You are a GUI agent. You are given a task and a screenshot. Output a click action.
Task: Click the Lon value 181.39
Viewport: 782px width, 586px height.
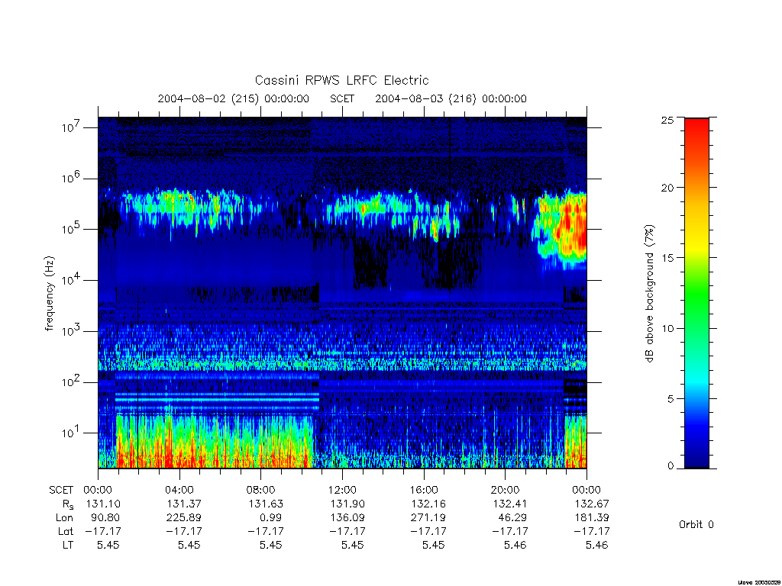click(x=592, y=517)
